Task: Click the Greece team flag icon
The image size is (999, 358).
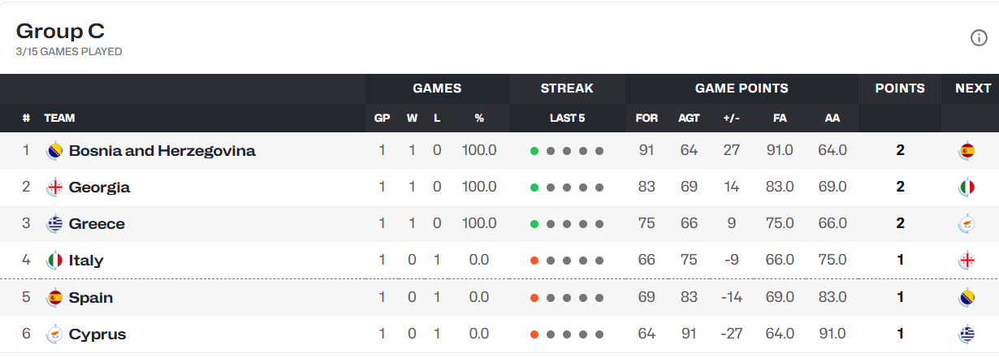Action: click(x=55, y=223)
